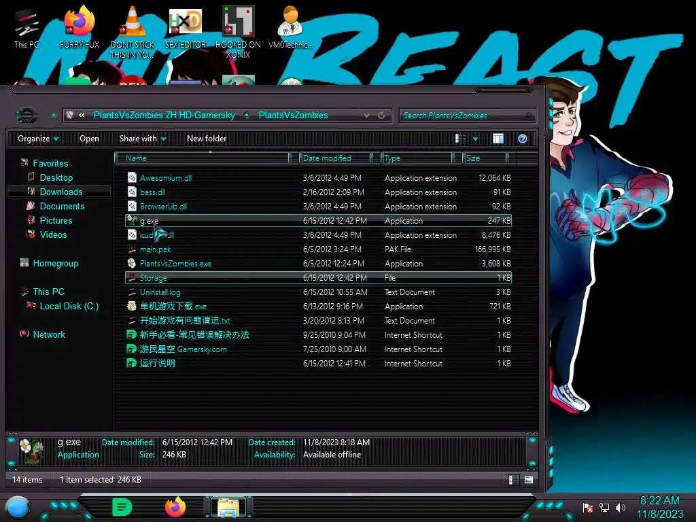Open the network tray icon
Image resolution: width=696 pixels, height=522 pixels.
[604, 507]
